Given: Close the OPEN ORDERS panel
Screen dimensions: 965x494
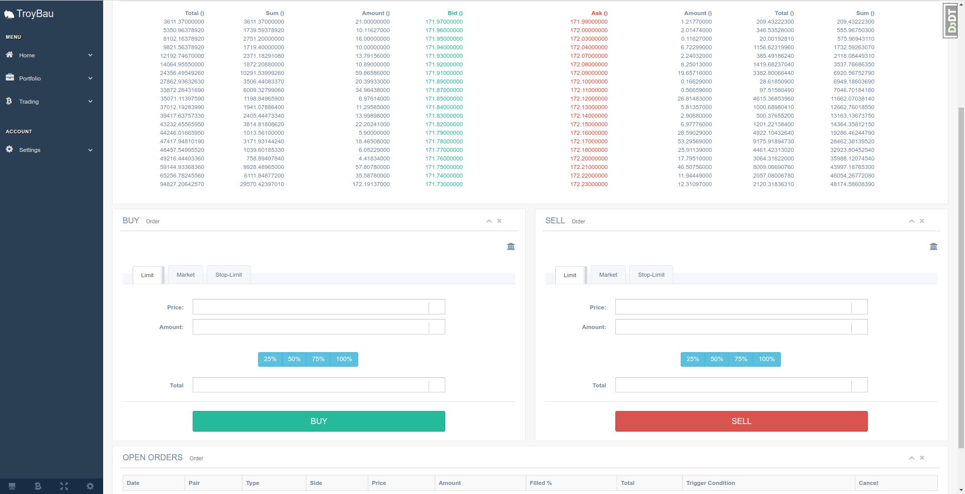Looking at the screenshot, I should (922, 458).
